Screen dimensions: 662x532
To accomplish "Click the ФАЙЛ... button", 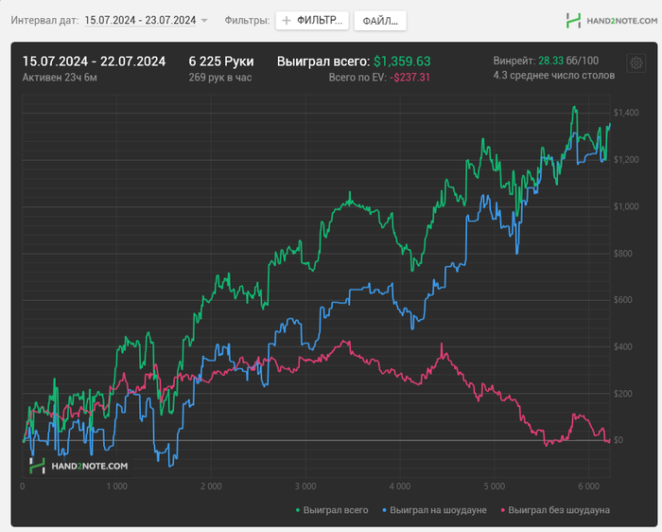I will (380, 21).
